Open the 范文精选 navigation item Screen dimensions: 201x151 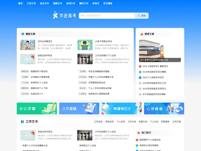click(x=108, y=3)
